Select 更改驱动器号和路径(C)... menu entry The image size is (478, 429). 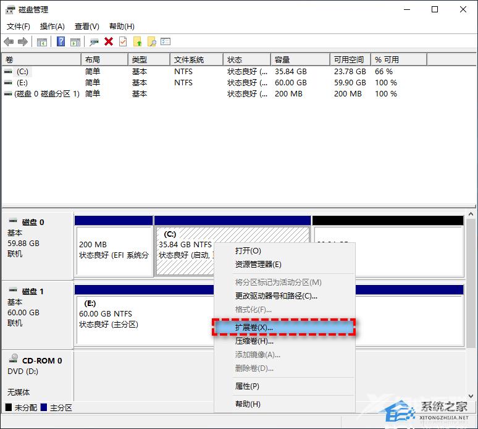tap(285, 296)
